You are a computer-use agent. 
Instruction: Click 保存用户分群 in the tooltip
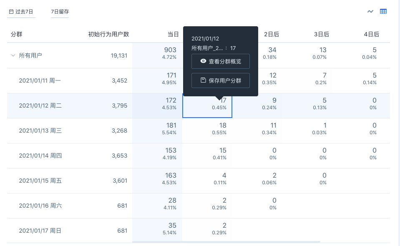pyautogui.click(x=220, y=80)
